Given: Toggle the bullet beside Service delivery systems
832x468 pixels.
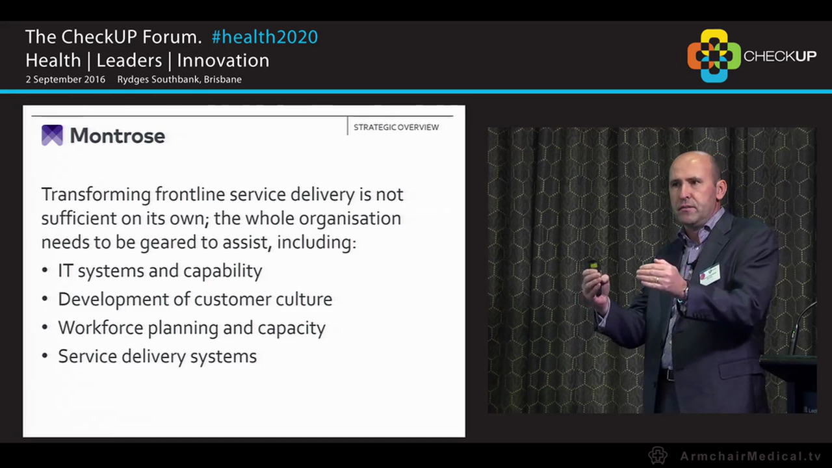Looking at the screenshot, I should 45,356.
